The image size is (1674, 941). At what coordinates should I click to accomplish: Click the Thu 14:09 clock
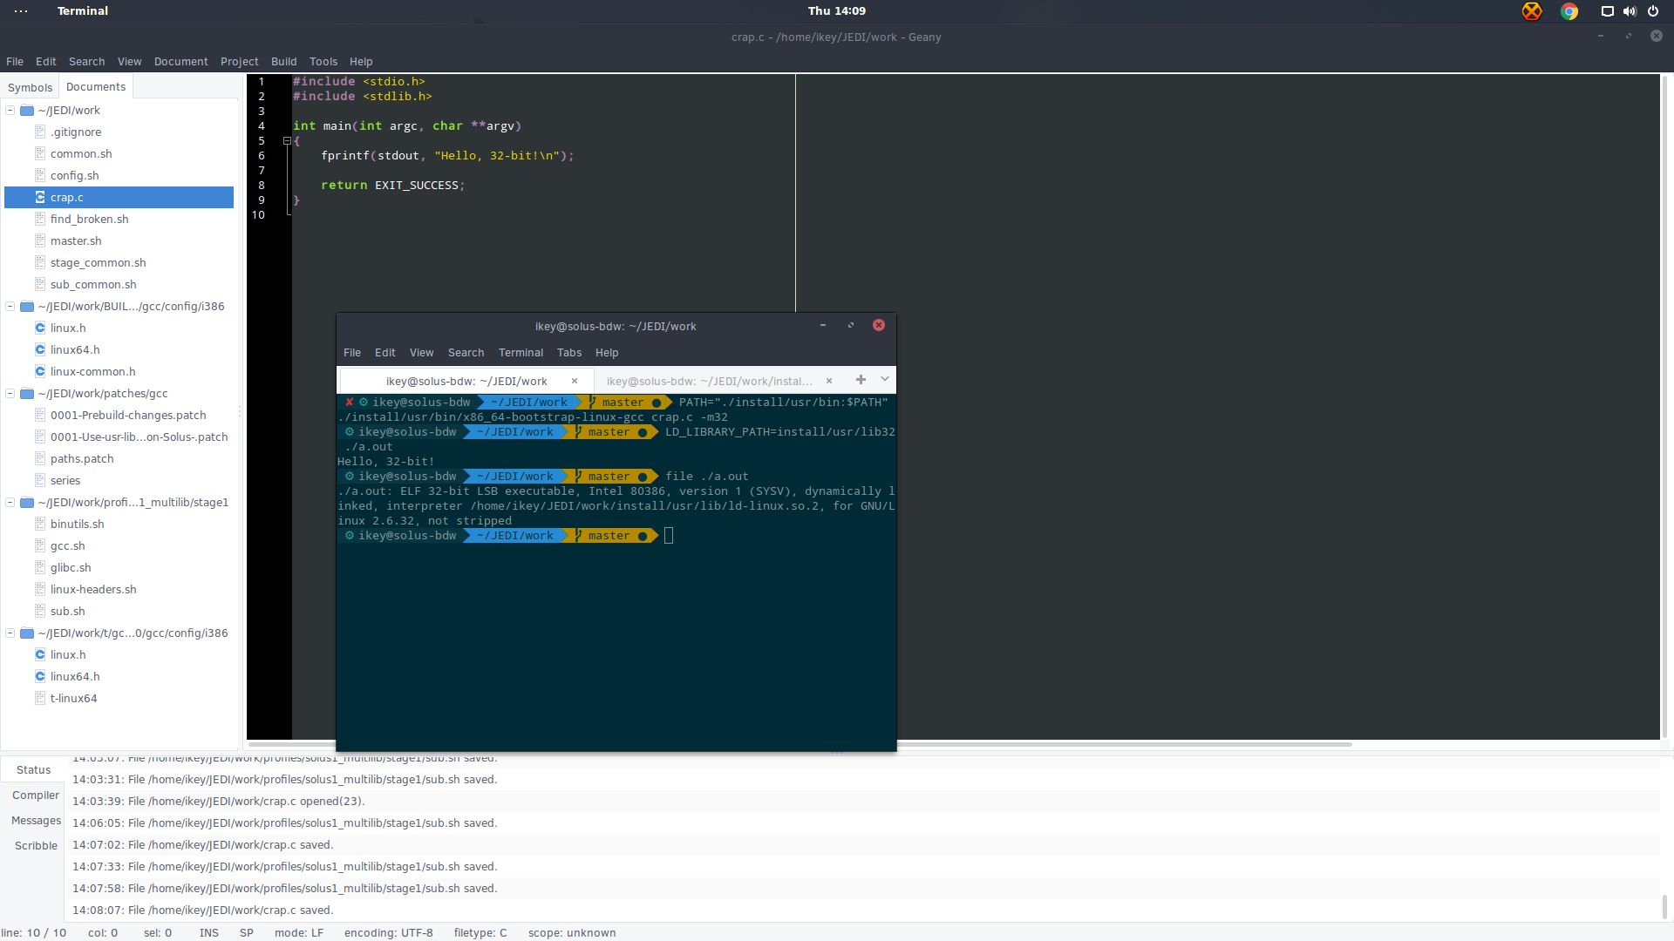(x=837, y=11)
